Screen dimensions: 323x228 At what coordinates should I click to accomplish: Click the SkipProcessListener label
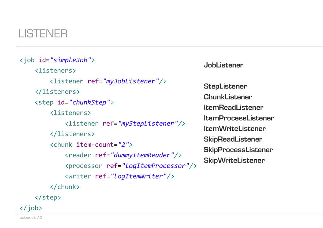pos(238,150)
